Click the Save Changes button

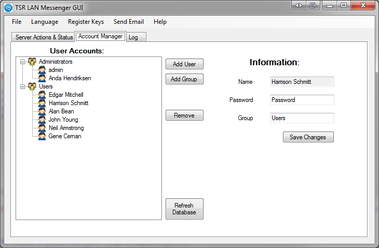[x=308, y=137]
